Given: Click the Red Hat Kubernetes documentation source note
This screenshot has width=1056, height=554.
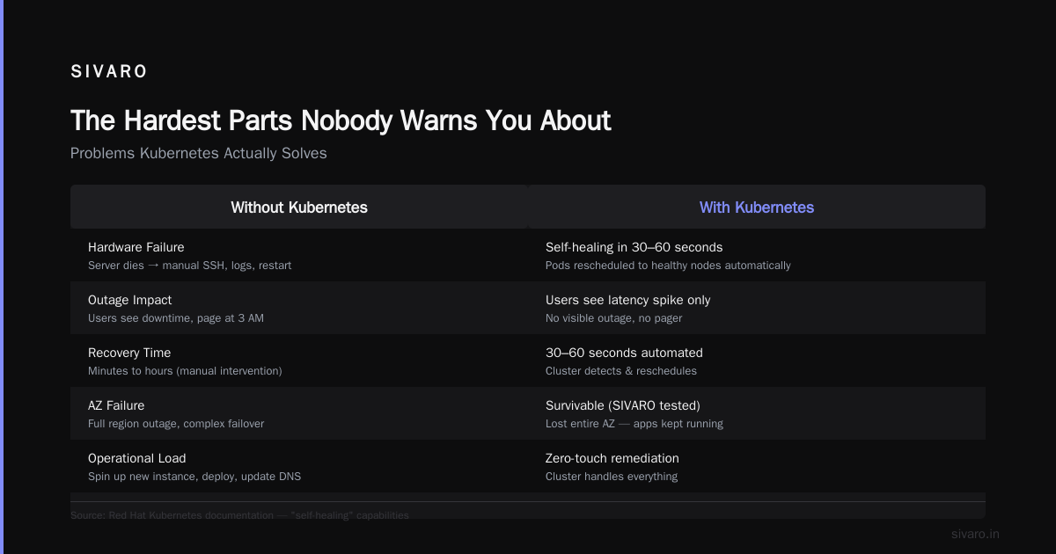Looking at the screenshot, I should [239, 515].
